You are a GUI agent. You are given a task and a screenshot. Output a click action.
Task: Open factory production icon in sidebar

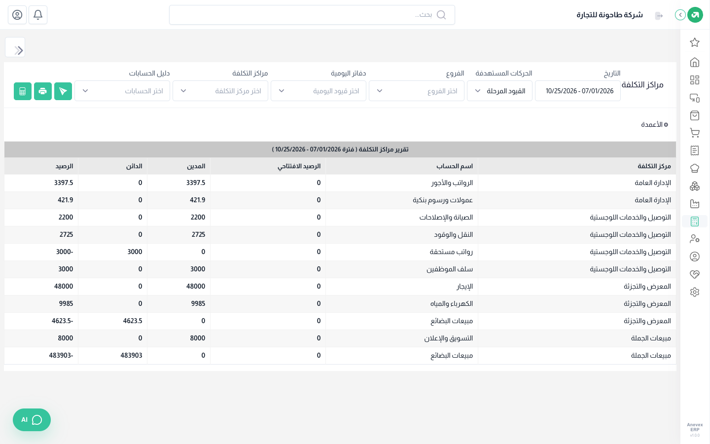(x=695, y=204)
